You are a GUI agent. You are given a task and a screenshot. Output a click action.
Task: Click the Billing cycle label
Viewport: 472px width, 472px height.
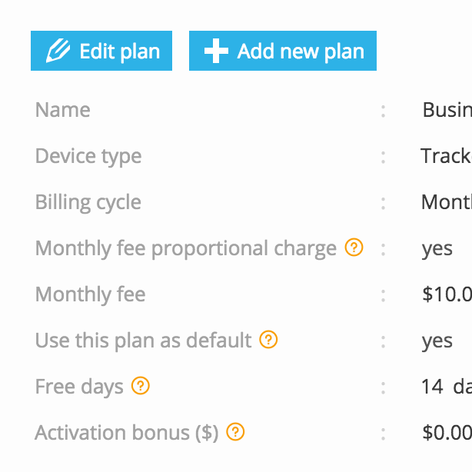click(x=88, y=202)
